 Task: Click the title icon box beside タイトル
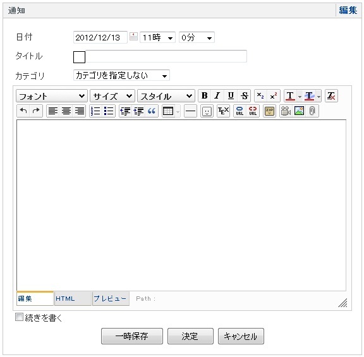(79, 57)
